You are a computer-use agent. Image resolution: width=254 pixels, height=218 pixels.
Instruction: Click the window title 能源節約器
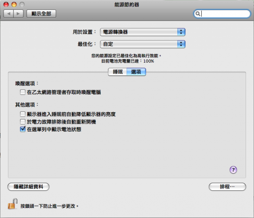(x=127, y=4)
